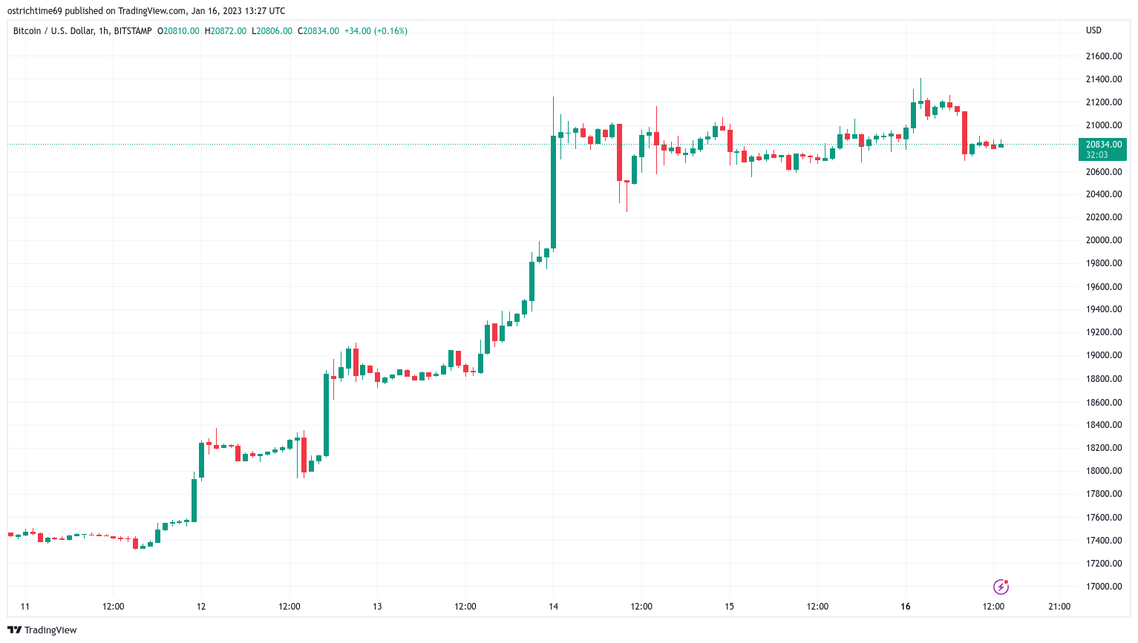Select the high value H20872.00

point(226,31)
